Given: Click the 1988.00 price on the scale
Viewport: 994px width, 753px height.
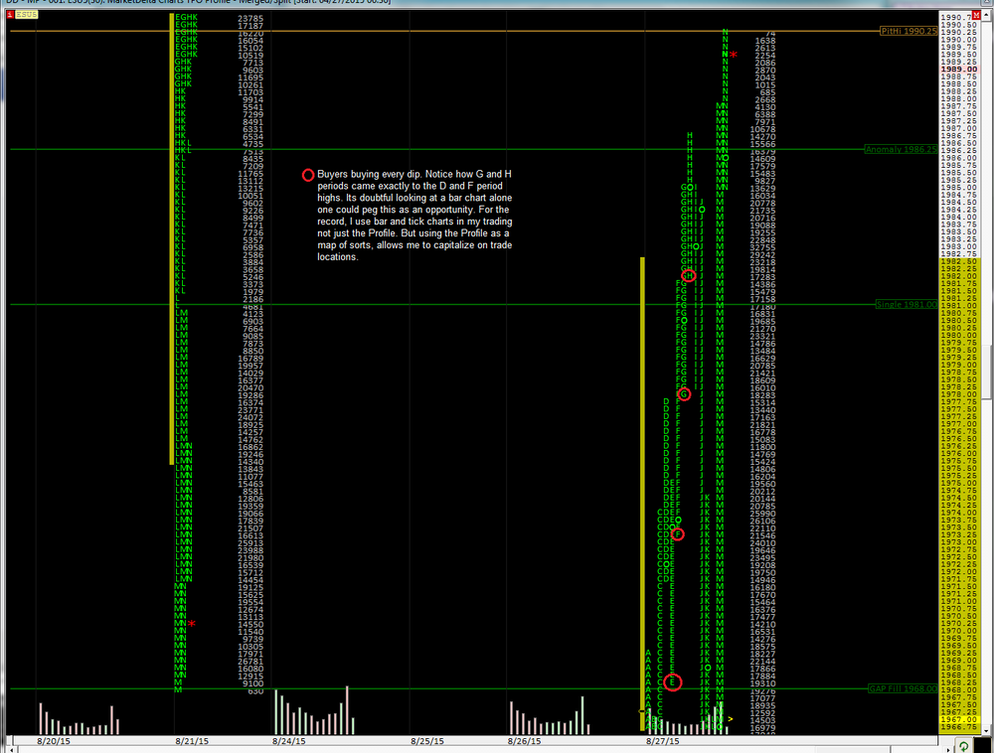Looking at the screenshot, I should click(x=958, y=98).
